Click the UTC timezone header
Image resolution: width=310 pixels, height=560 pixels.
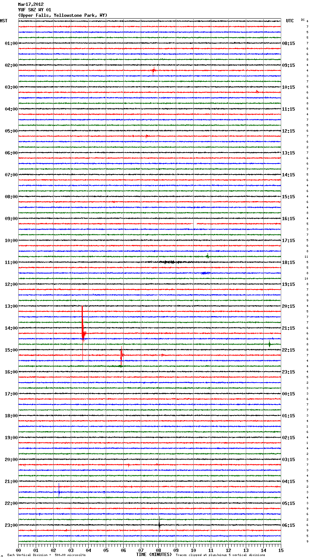(290, 21)
